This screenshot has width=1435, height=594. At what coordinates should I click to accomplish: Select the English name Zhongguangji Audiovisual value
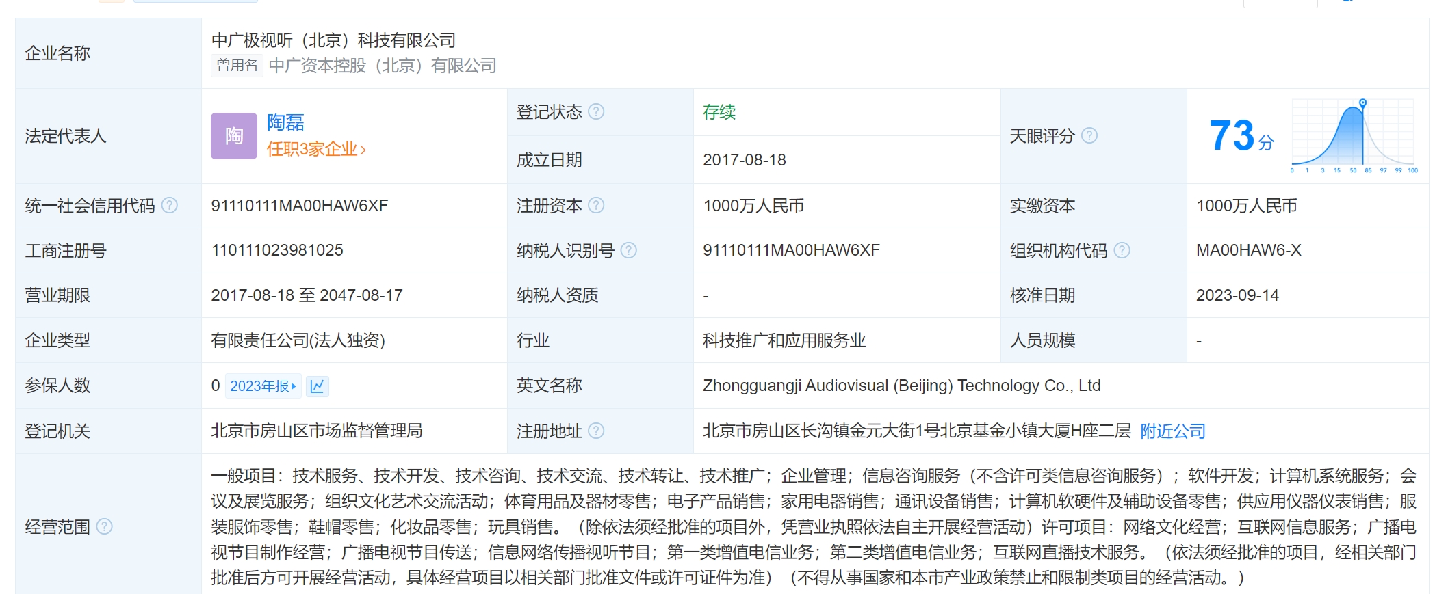tap(902, 386)
